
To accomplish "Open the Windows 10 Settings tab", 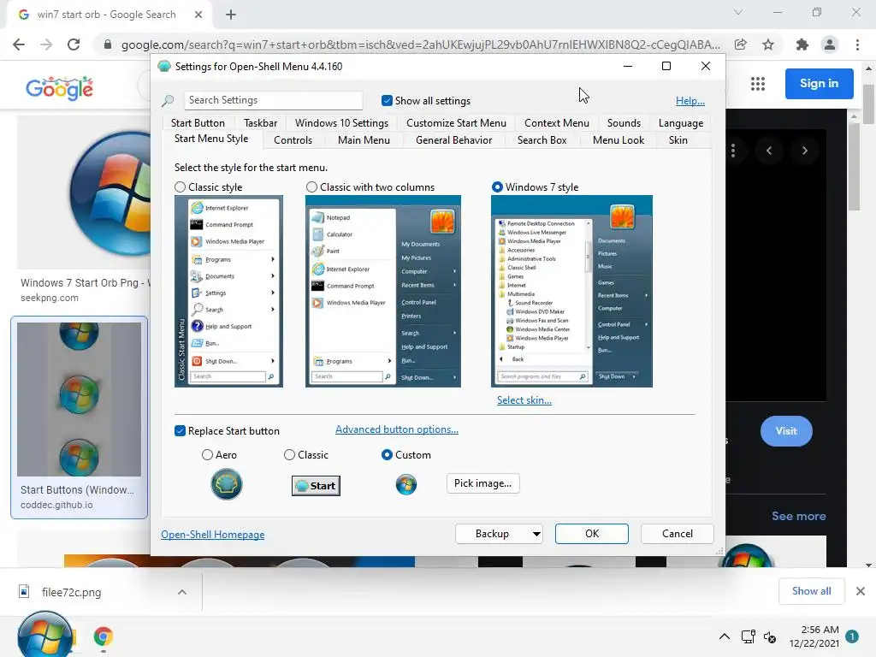I will 341,123.
